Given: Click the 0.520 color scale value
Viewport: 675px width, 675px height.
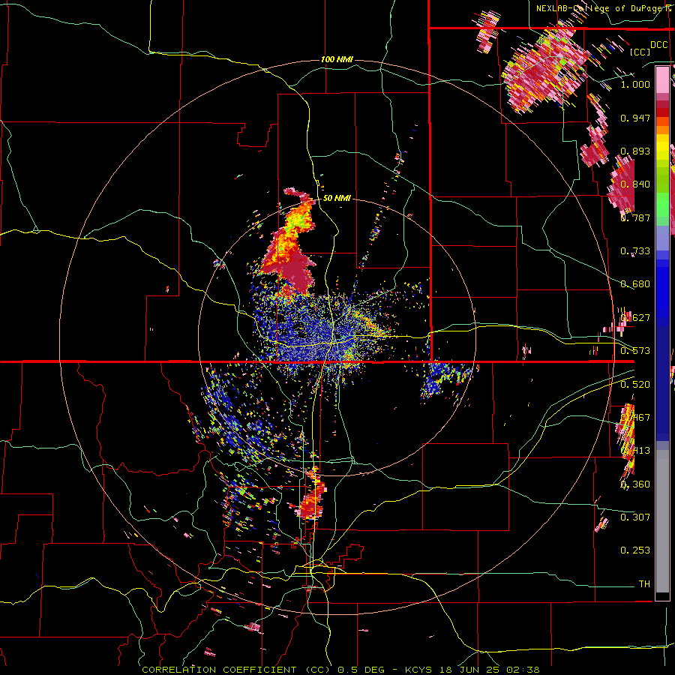Looking at the screenshot, I should 635,385.
